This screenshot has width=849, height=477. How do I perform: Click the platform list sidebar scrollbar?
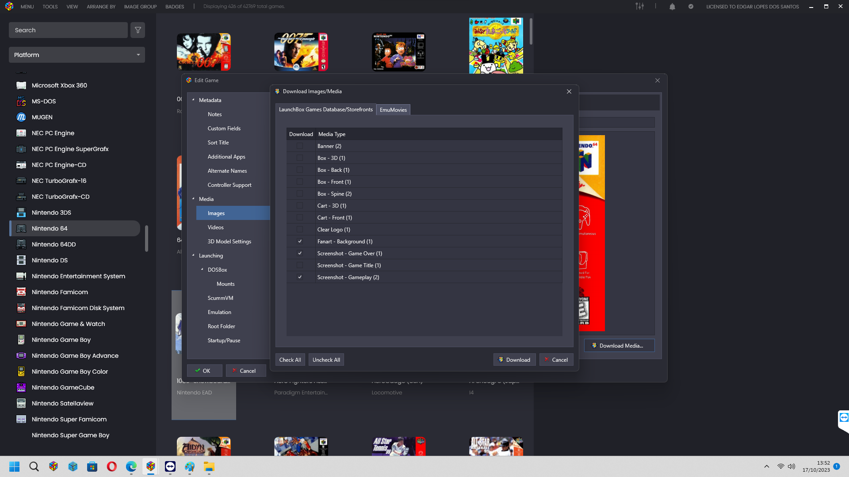146,238
